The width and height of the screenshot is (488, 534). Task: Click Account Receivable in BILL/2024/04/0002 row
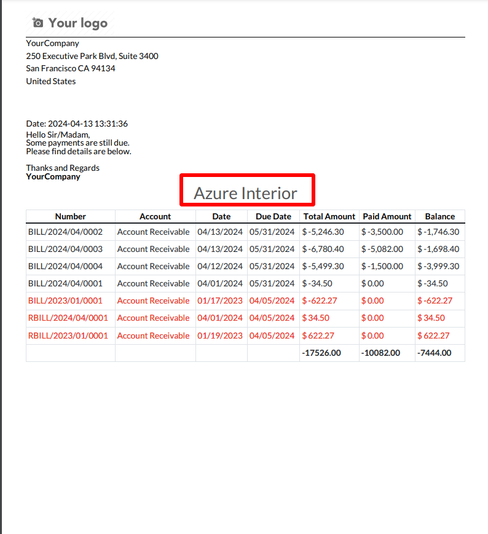(x=153, y=232)
